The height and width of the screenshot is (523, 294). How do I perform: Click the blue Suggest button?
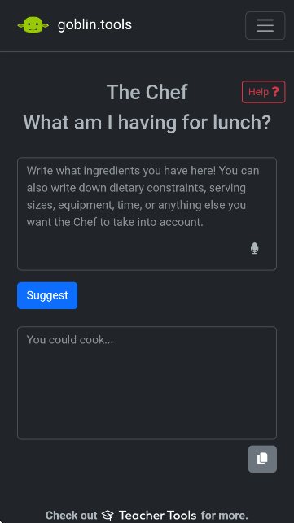pos(47,295)
